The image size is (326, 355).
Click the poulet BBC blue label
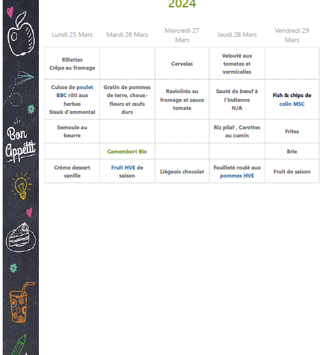pyautogui.click(x=75, y=91)
